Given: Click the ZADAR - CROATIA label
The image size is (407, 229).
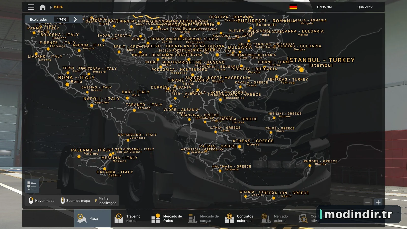Looking at the screenshot, I should click(114, 36).
